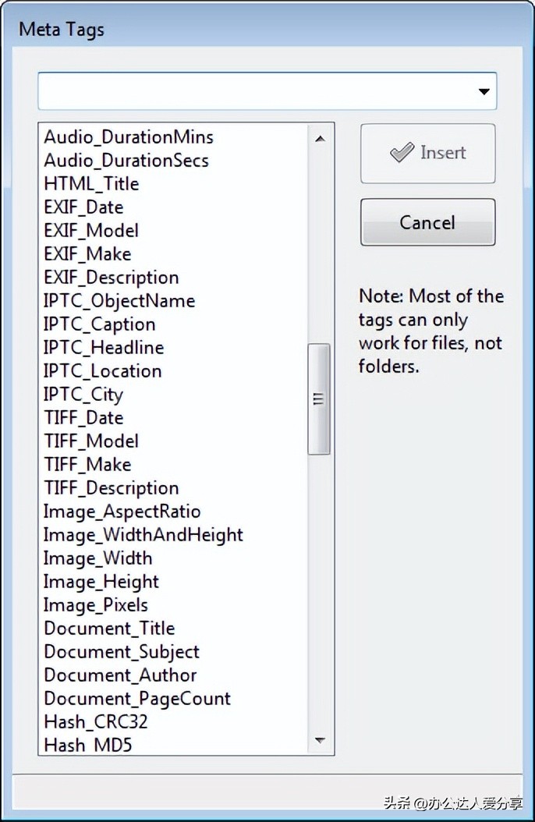Pick Image_AspectRatio from the list

pyautogui.click(x=122, y=512)
